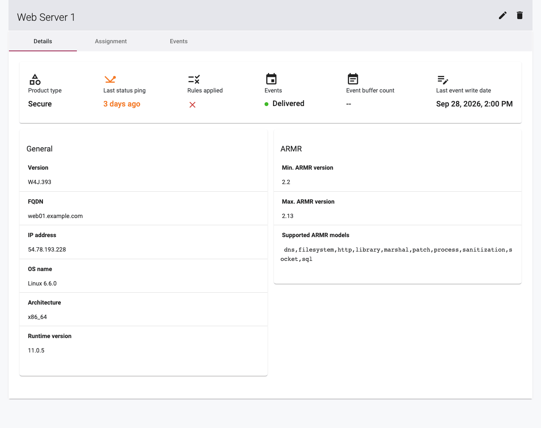Click the IP address 54.78.193.228

[x=47, y=249]
